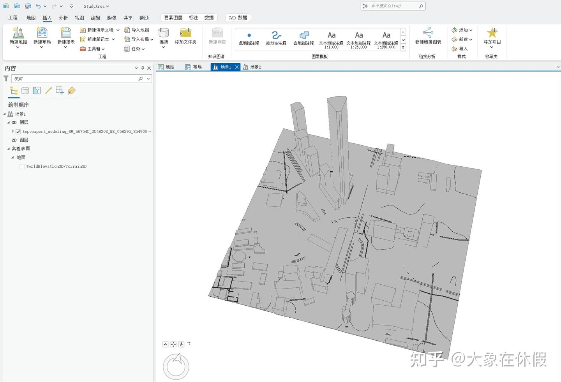Uncheck the topoexport_modeling layer visibility

pos(18,131)
